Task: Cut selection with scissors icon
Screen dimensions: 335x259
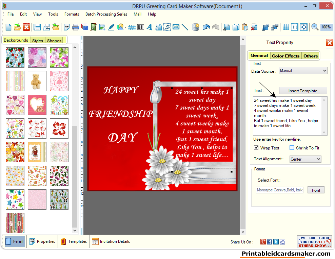Action: click(226, 27)
